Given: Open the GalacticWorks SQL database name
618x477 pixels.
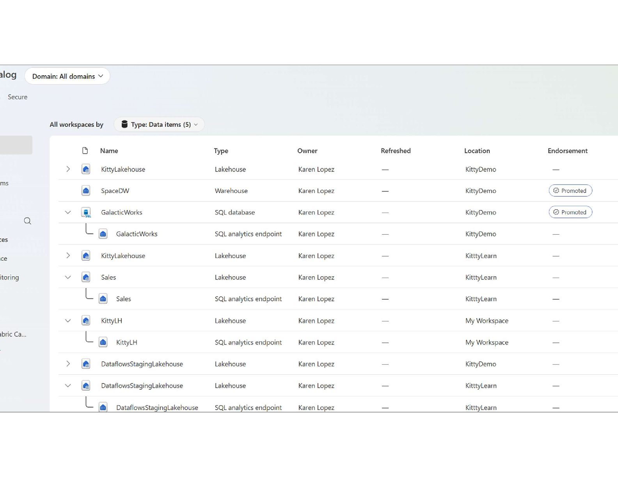Looking at the screenshot, I should [x=122, y=212].
